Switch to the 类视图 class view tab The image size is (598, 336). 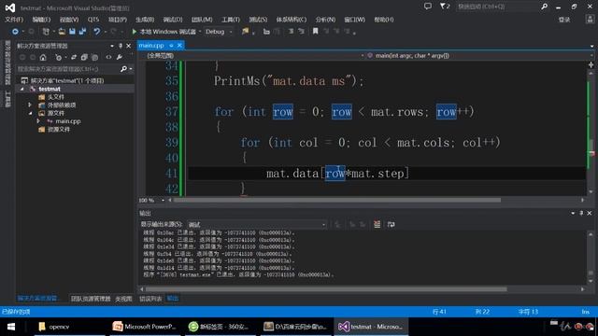(x=123, y=299)
